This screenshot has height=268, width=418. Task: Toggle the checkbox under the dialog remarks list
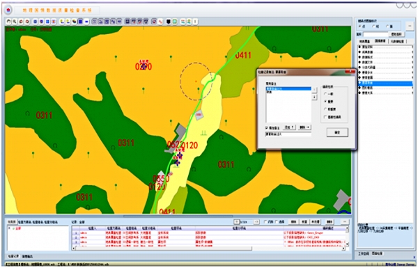tap(267, 127)
